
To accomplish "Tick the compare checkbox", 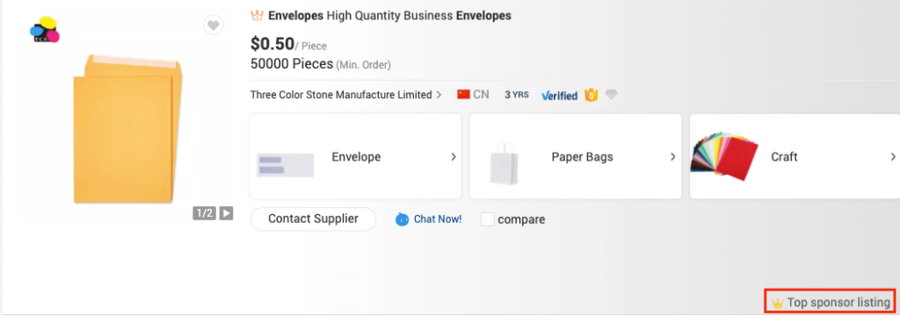I will (x=487, y=219).
